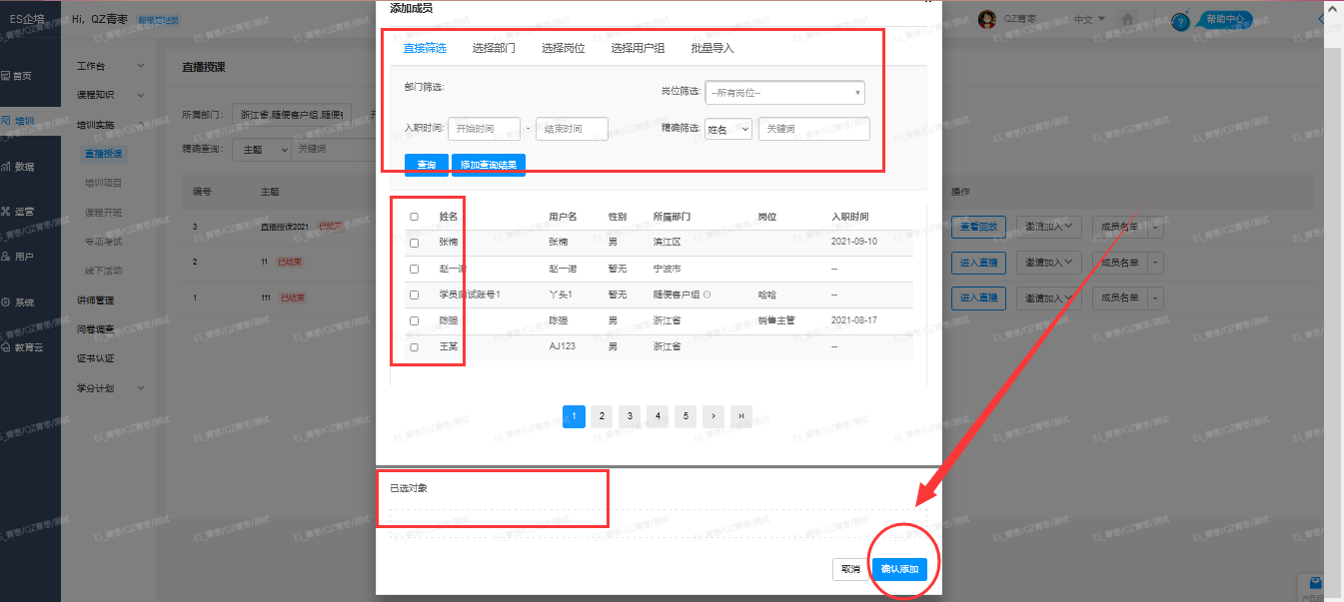Click the question mark help icon
The image size is (1344, 602).
(x=1180, y=22)
